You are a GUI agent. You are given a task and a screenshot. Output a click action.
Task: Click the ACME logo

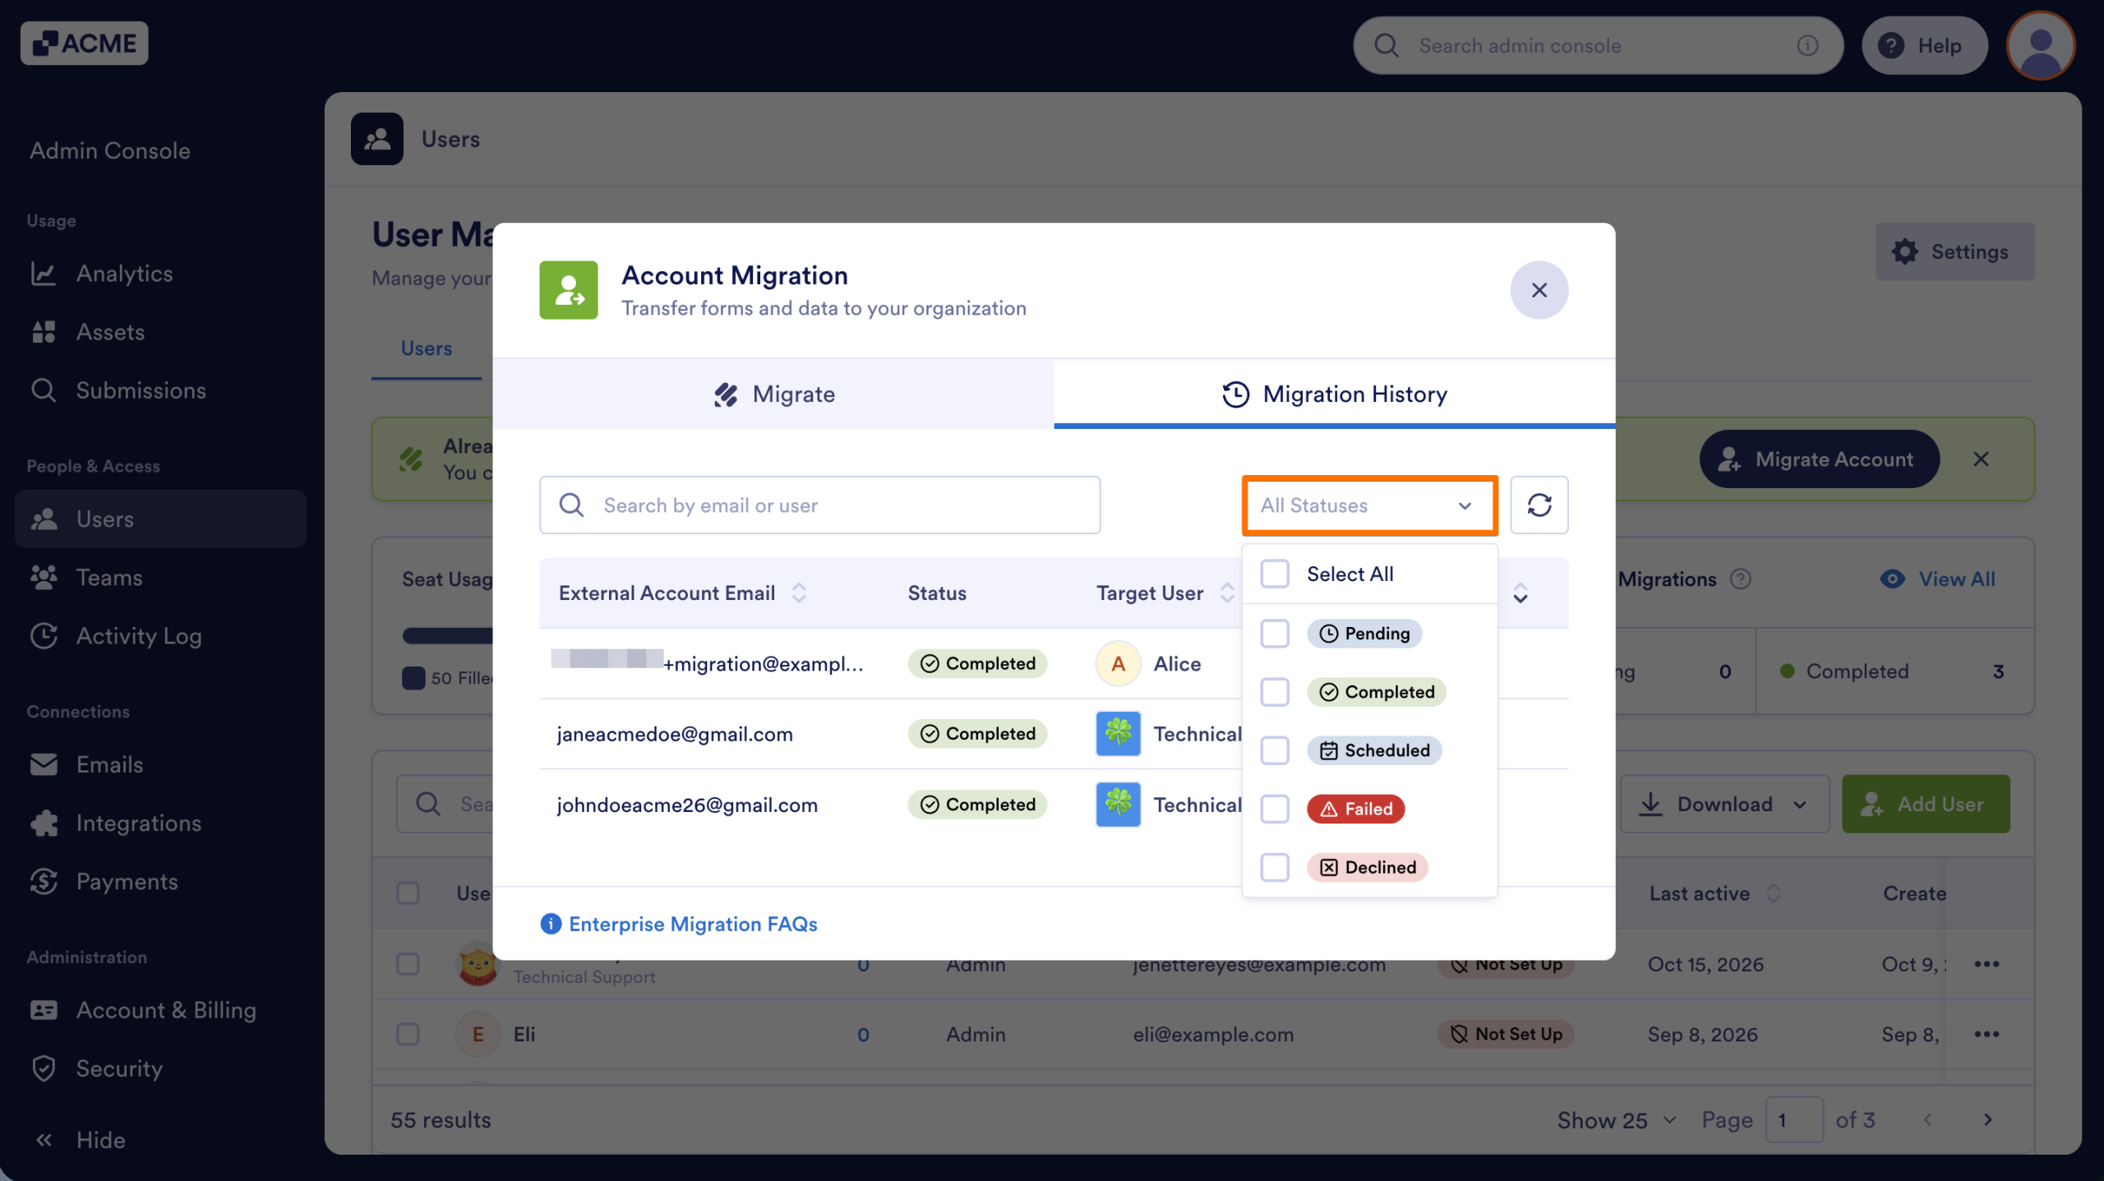(x=85, y=43)
